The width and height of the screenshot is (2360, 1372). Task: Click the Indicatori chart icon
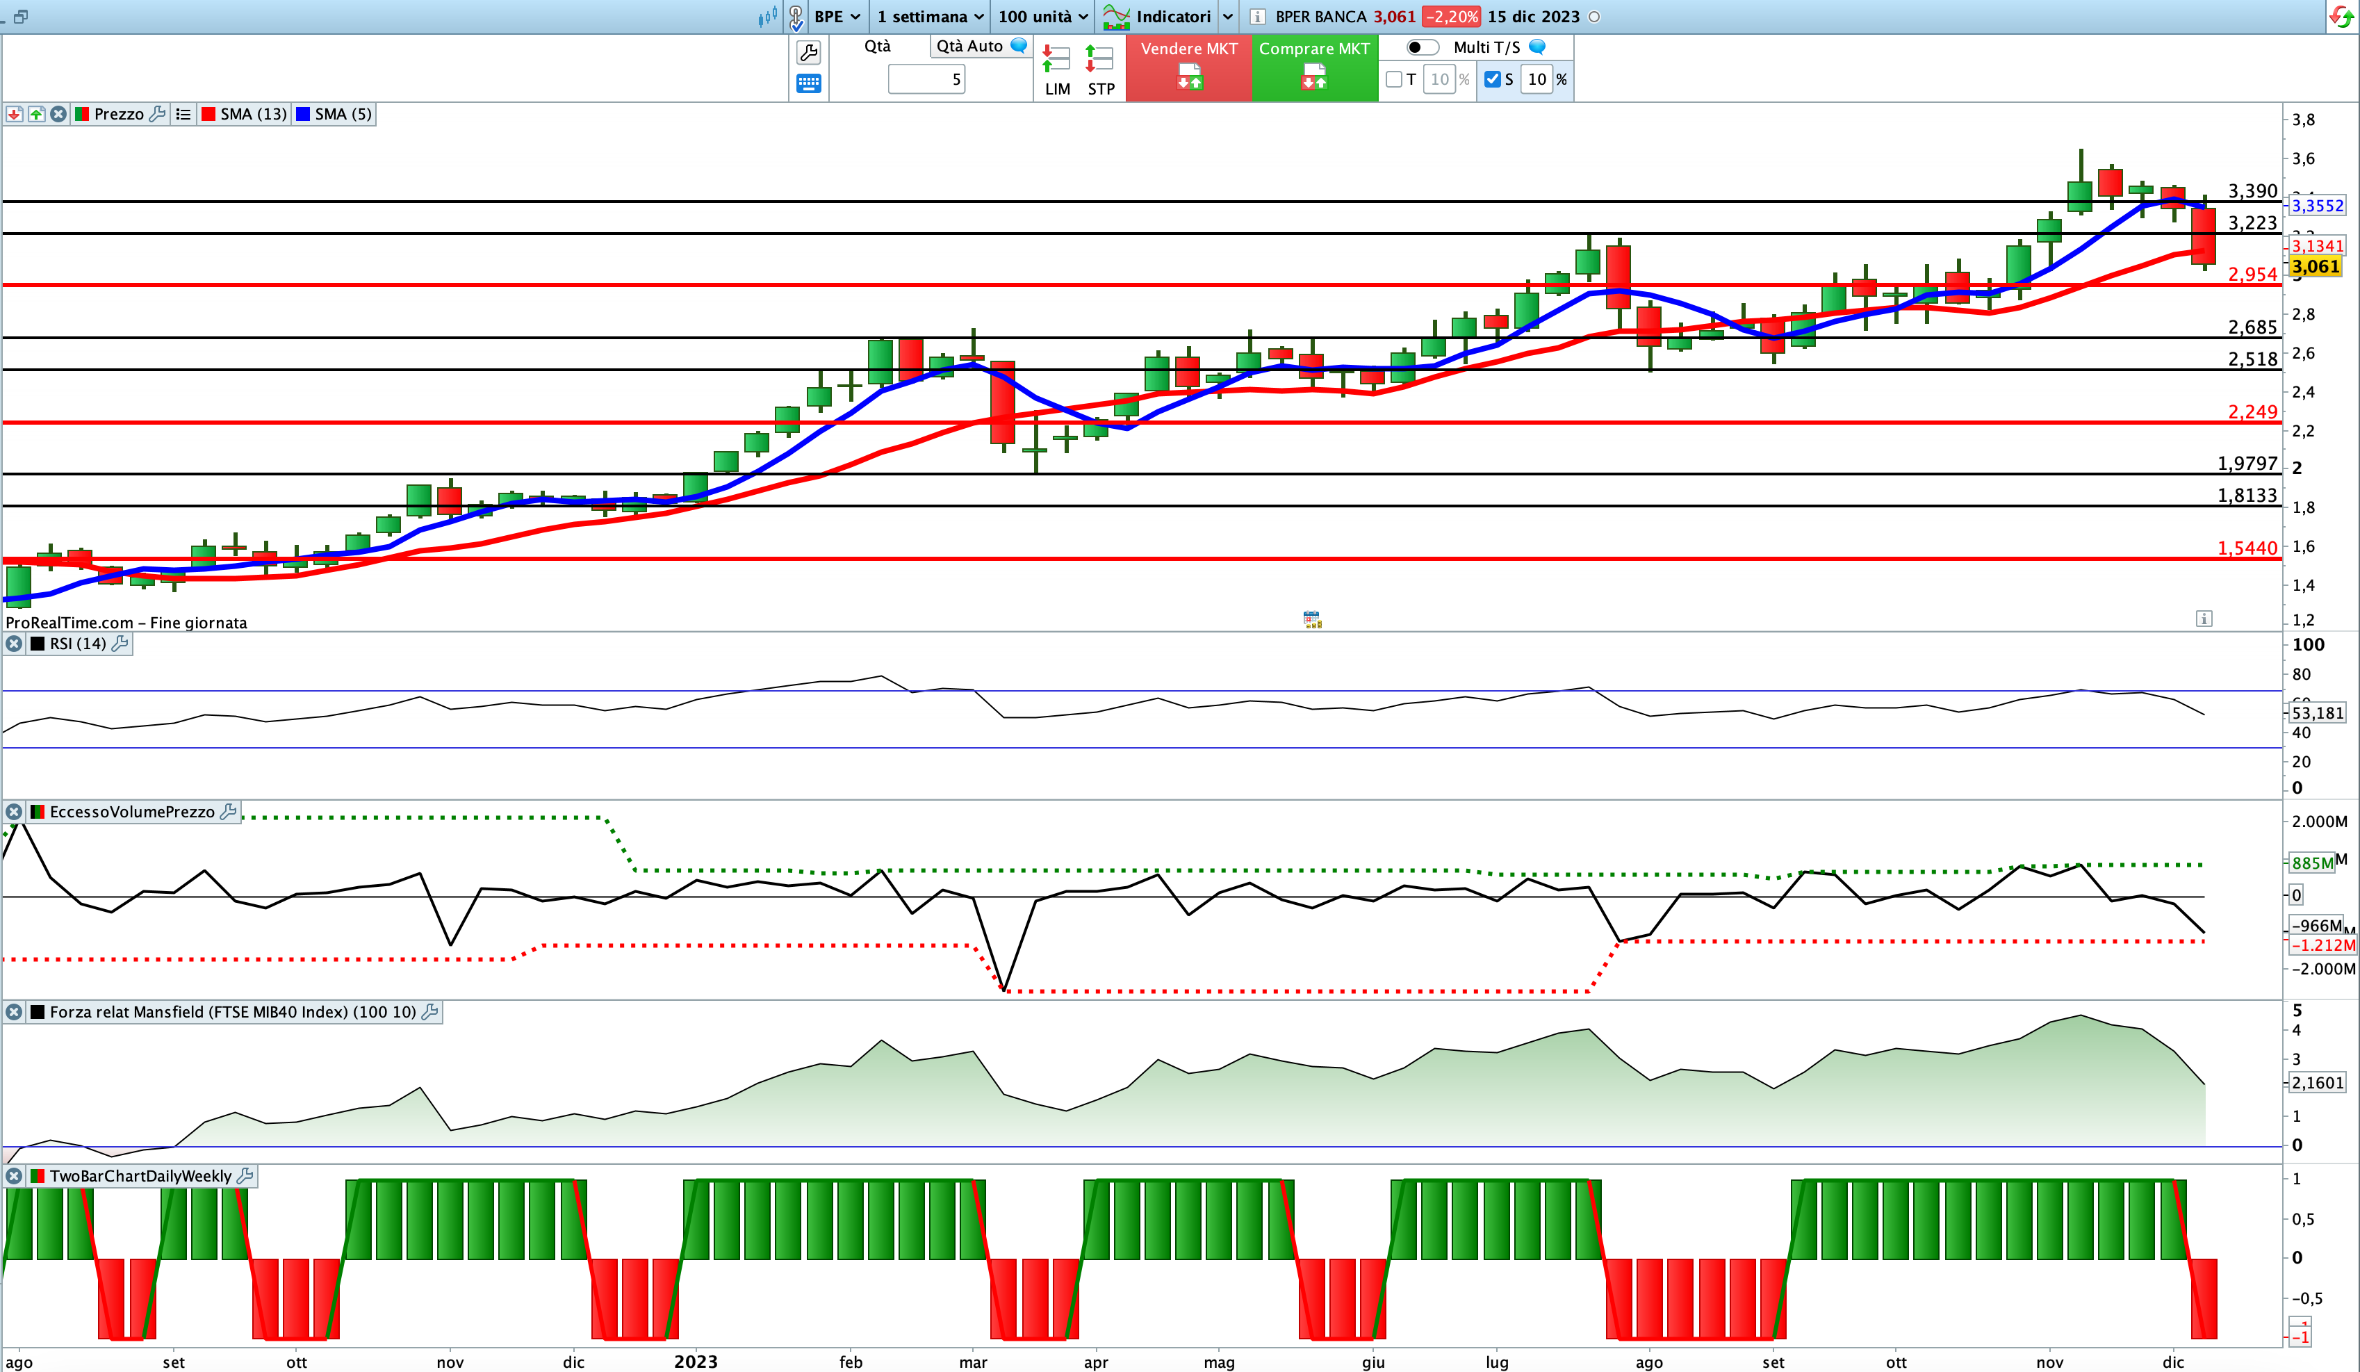pyautogui.click(x=1115, y=17)
